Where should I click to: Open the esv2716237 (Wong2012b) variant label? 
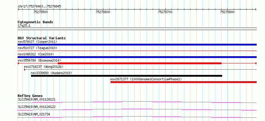[x=43, y=67]
